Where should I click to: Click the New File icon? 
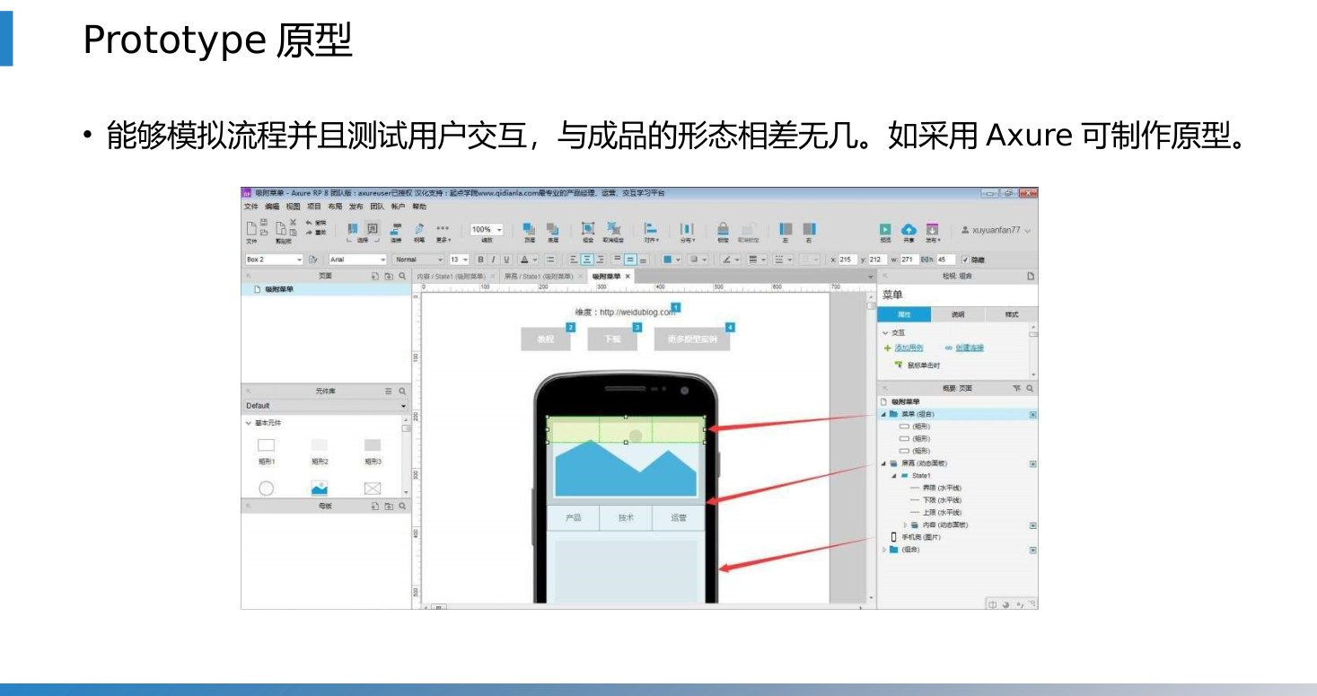coord(251,228)
